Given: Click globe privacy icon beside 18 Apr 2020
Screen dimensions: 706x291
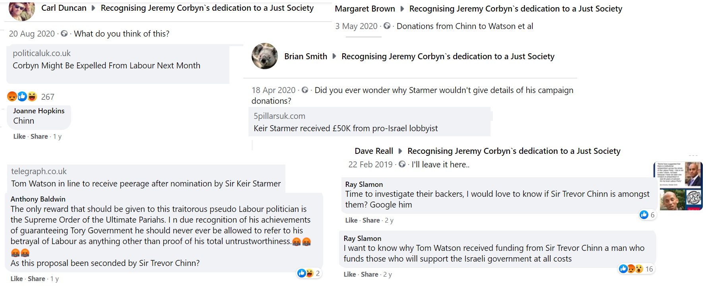Looking at the screenshot, I should pyautogui.click(x=305, y=90).
